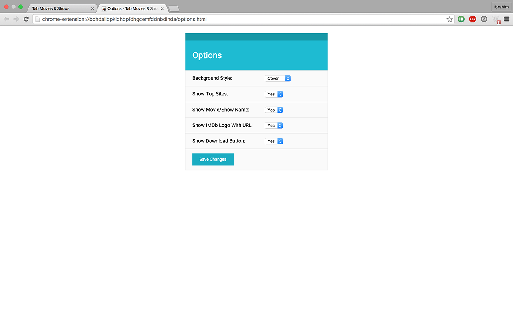Image resolution: width=513 pixels, height=321 pixels.
Task: Click the green window zoom button
Action: pos(21,7)
